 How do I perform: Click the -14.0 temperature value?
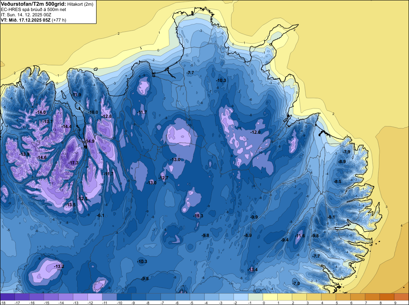coord(41,112)
